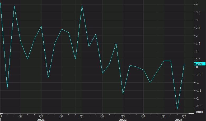206x121 pixels.
Task: Click the Q2 label directly above 2023
Action: click(184, 116)
